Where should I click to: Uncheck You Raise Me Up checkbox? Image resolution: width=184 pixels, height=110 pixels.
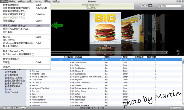[x=30, y=100]
